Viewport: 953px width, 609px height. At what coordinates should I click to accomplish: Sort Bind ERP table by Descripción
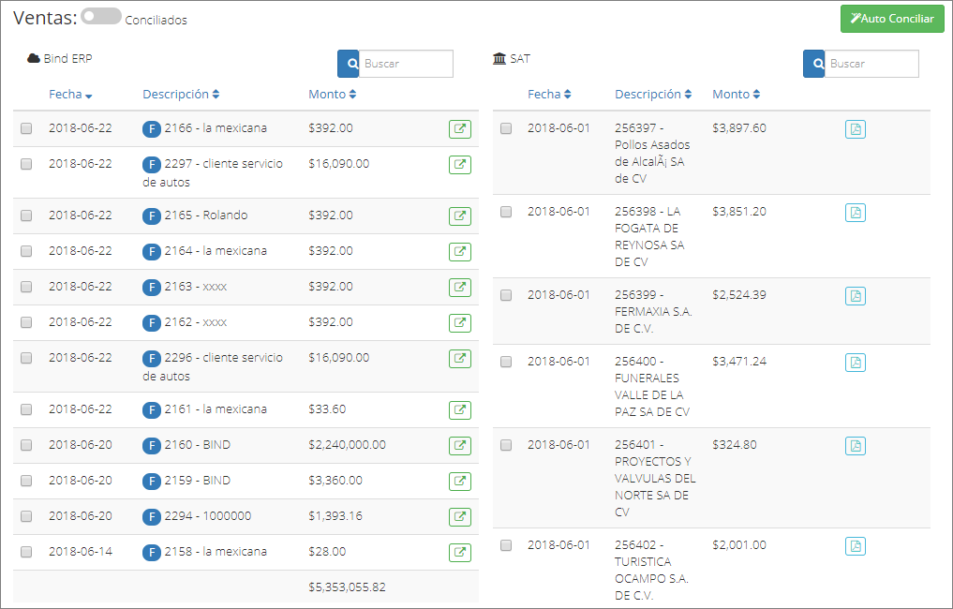pyautogui.click(x=181, y=95)
